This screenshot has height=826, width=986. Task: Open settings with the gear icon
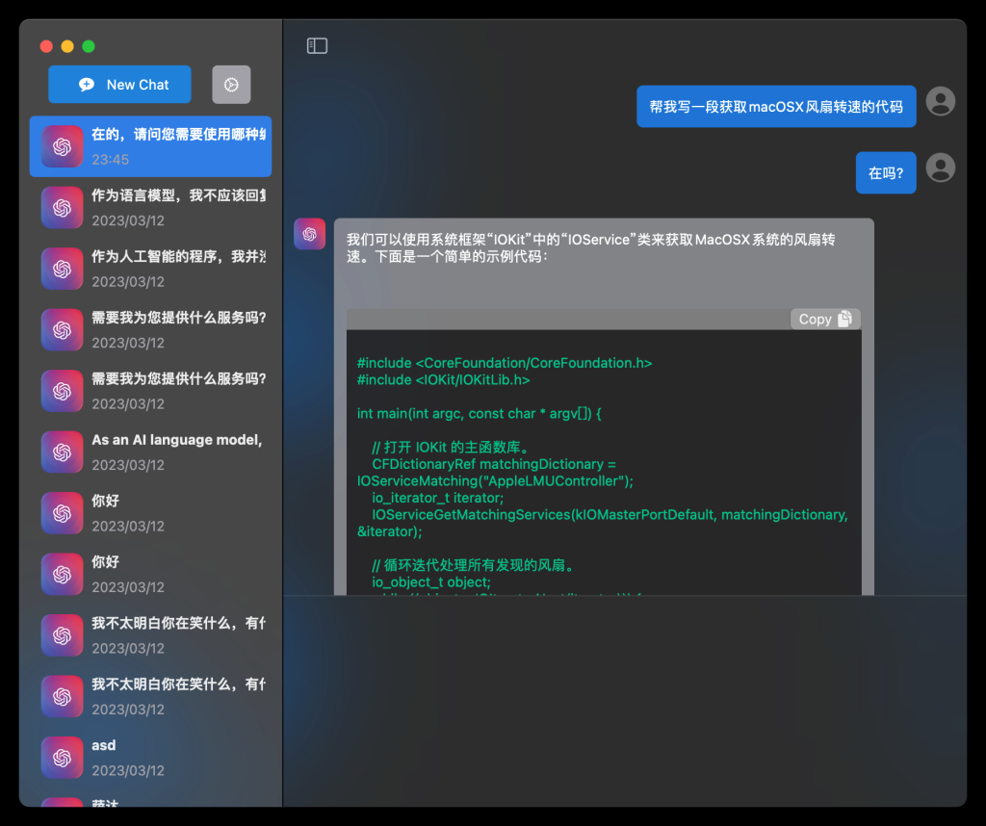pyautogui.click(x=231, y=85)
